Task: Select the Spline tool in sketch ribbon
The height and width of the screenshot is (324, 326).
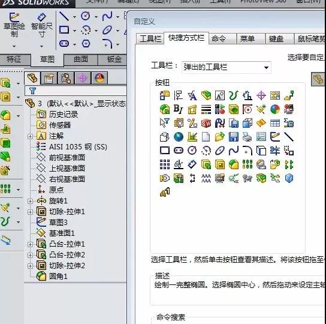Action: (x=107, y=16)
